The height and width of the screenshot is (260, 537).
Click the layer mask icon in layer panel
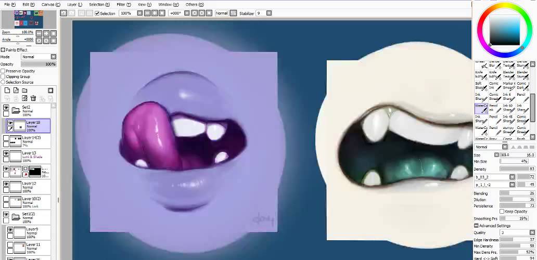click(x=50, y=90)
